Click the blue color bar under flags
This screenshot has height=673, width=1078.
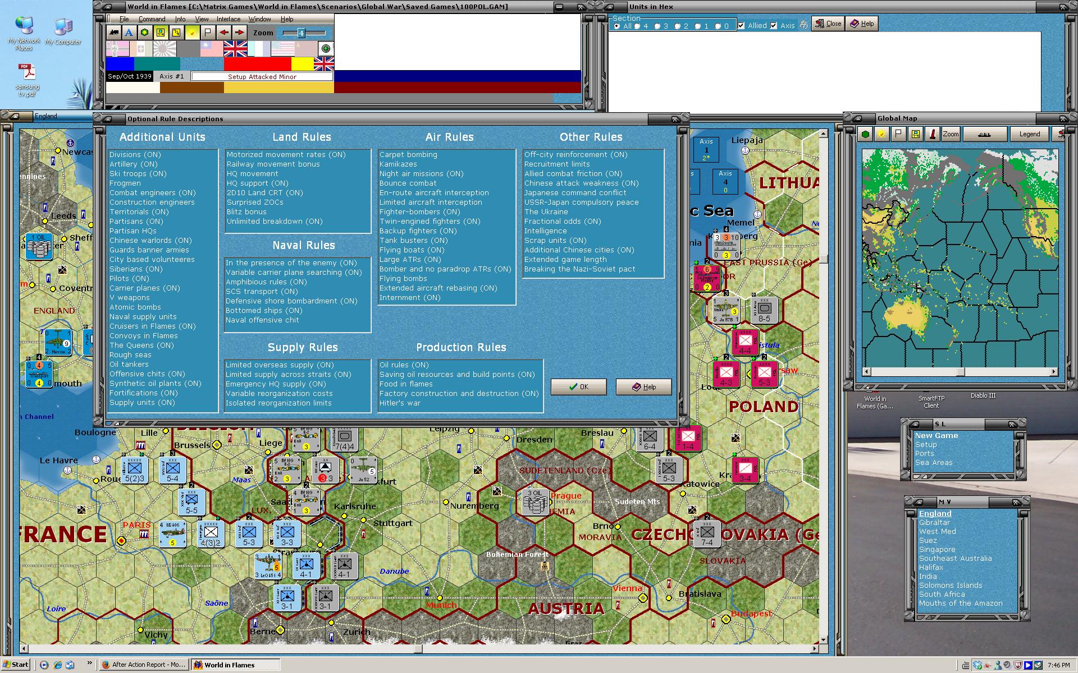pyautogui.click(x=120, y=64)
